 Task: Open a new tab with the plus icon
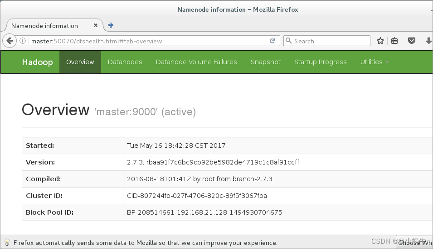click(111, 26)
